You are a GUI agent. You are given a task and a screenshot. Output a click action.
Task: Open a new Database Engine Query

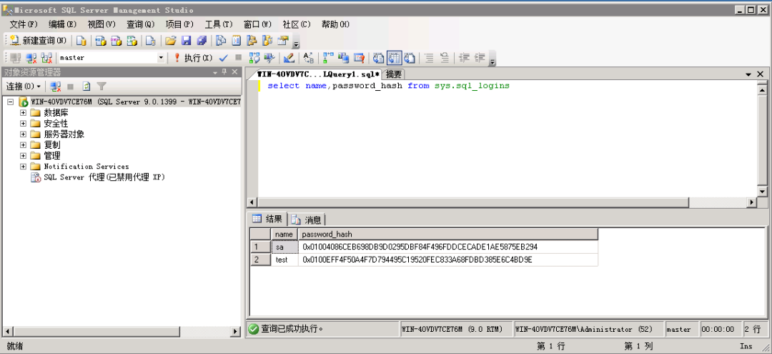point(81,41)
